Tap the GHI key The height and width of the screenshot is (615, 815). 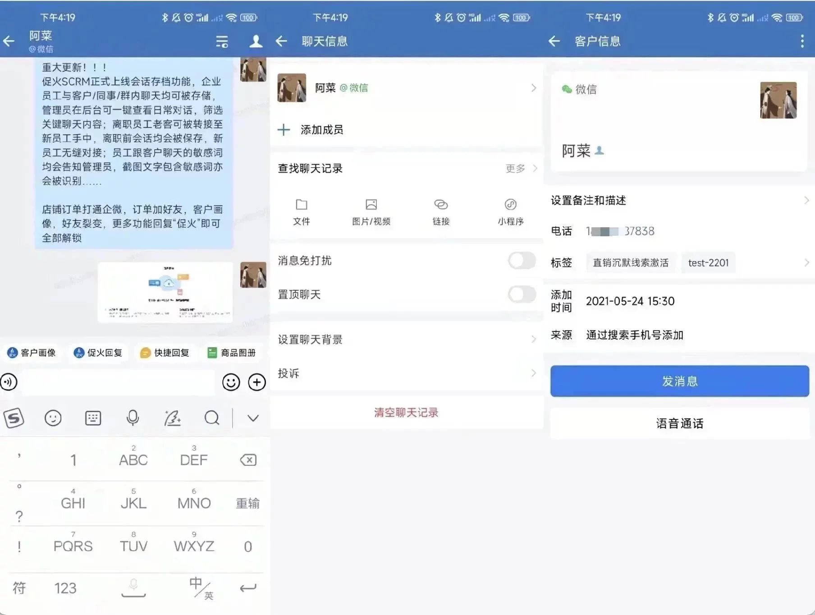(73, 500)
